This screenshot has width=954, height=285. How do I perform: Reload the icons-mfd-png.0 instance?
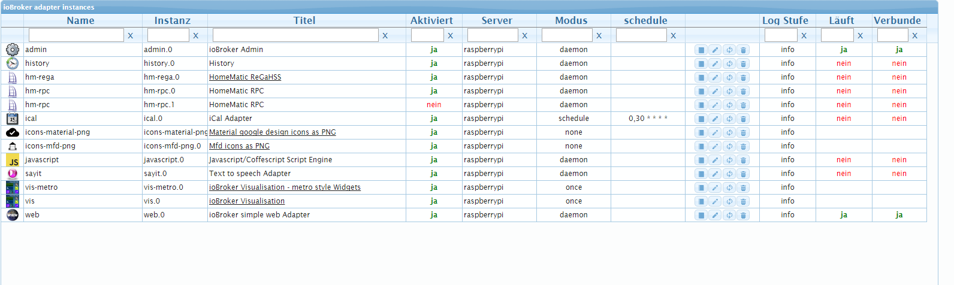(x=729, y=146)
